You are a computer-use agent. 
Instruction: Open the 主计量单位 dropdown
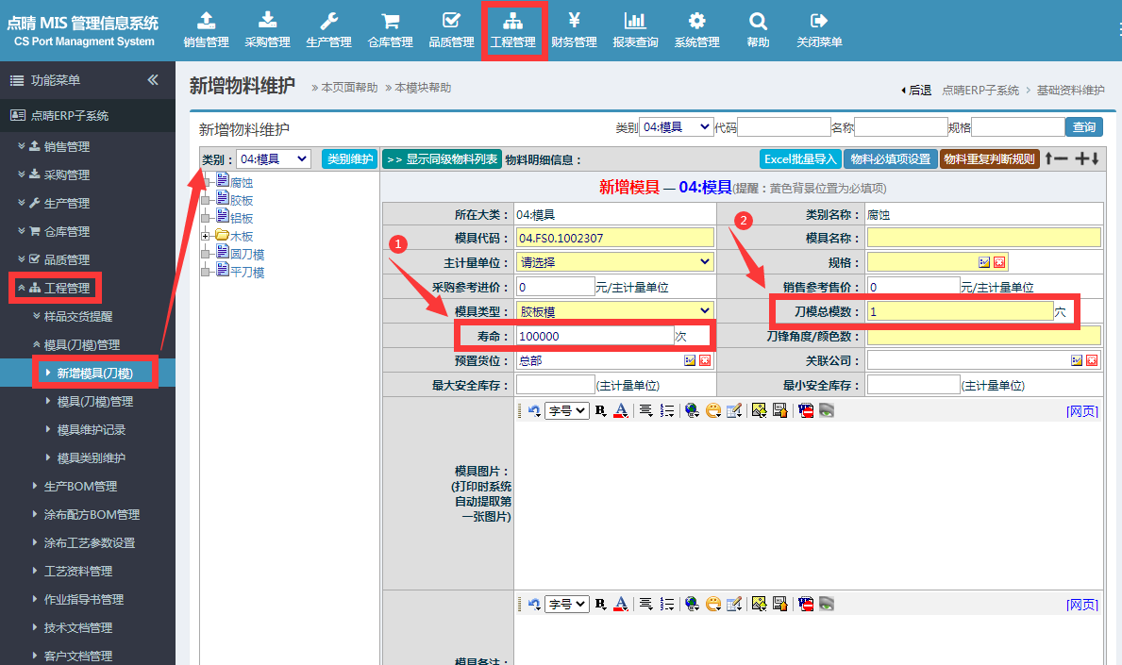(614, 262)
